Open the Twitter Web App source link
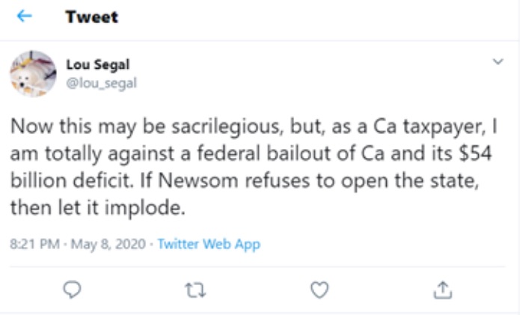Screen dimensions: 520x315 (x=209, y=244)
